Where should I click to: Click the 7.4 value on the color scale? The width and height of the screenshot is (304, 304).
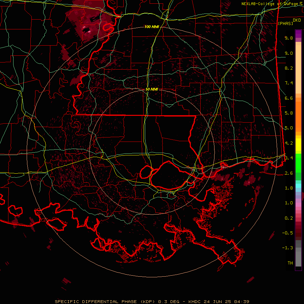289,83
